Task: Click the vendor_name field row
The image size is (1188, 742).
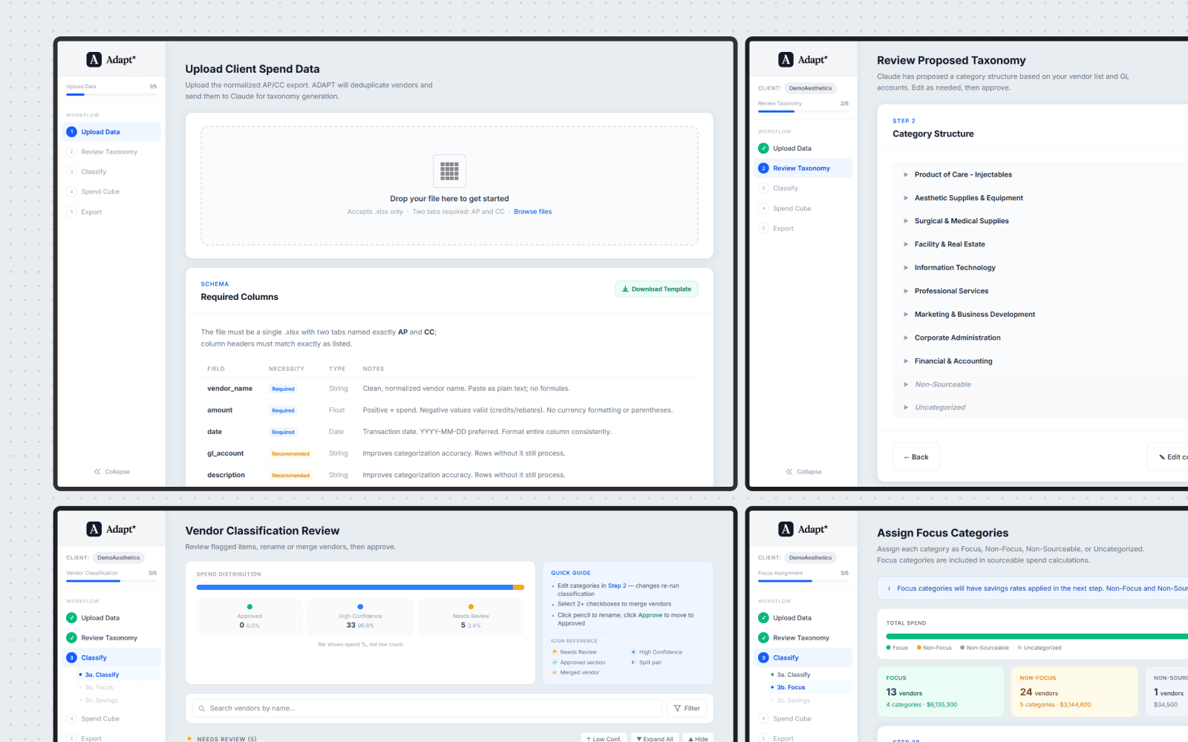Action: [449, 389]
